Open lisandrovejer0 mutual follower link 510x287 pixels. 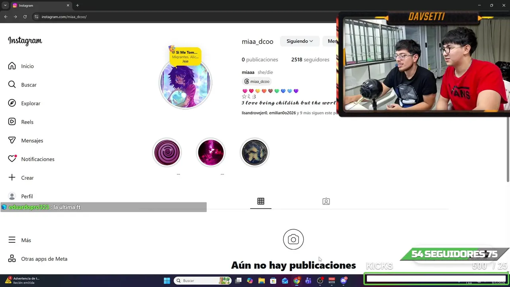pyautogui.click(x=254, y=113)
